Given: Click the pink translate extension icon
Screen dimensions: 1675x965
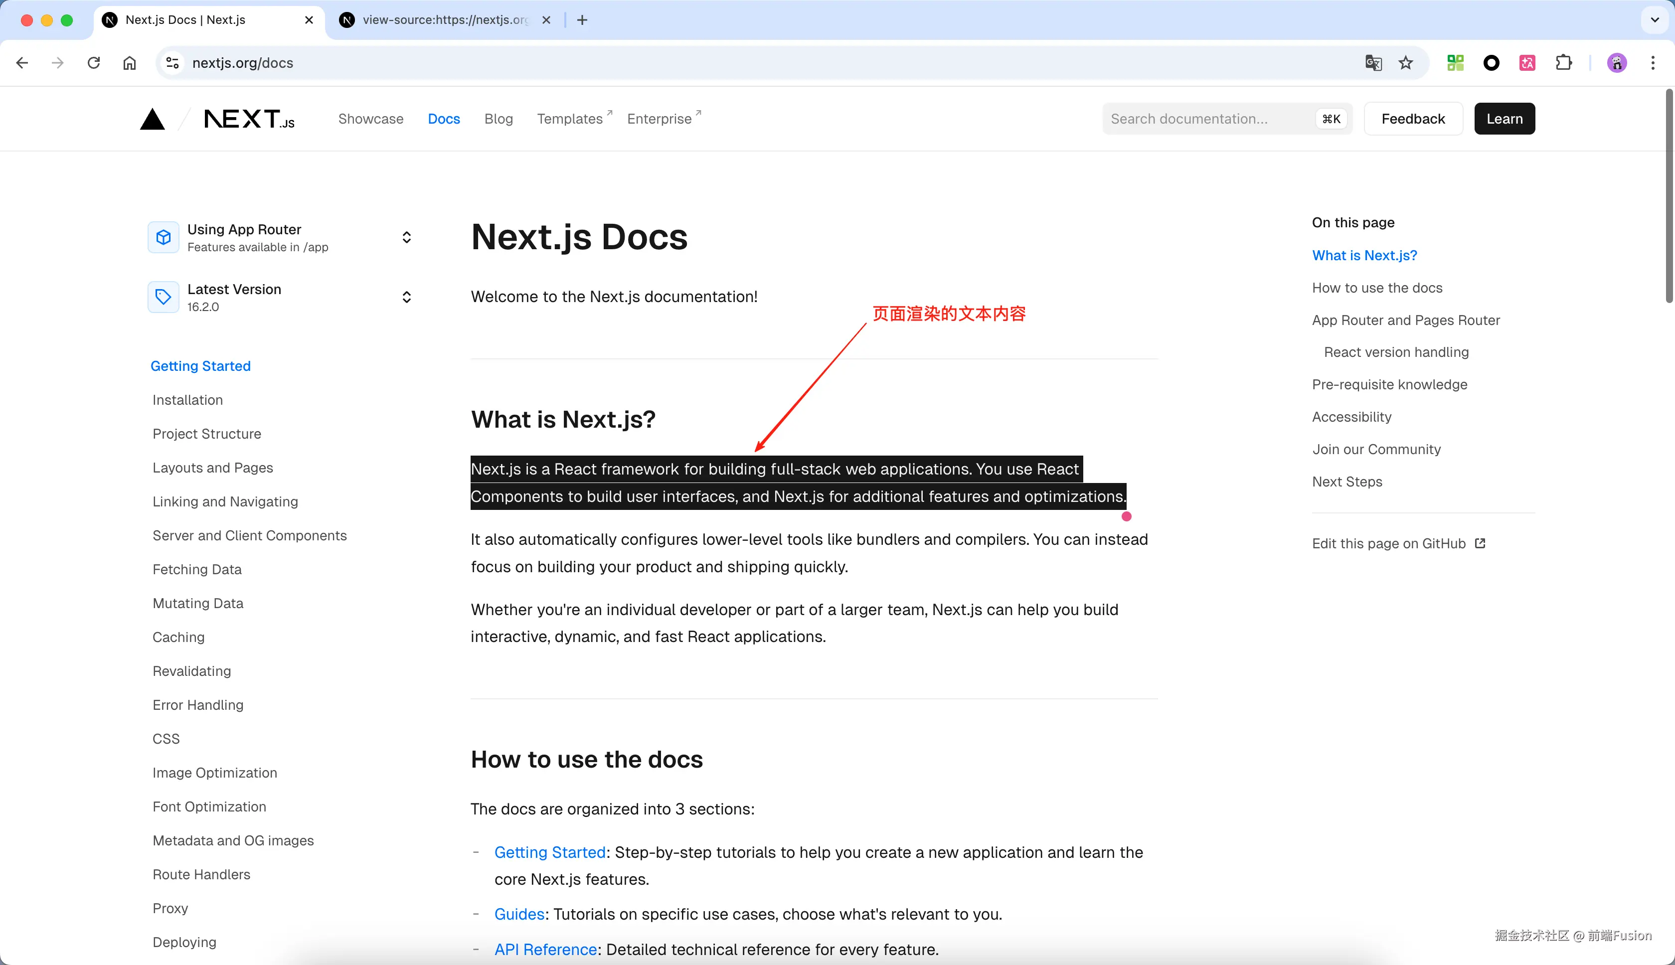Looking at the screenshot, I should [1527, 62].
